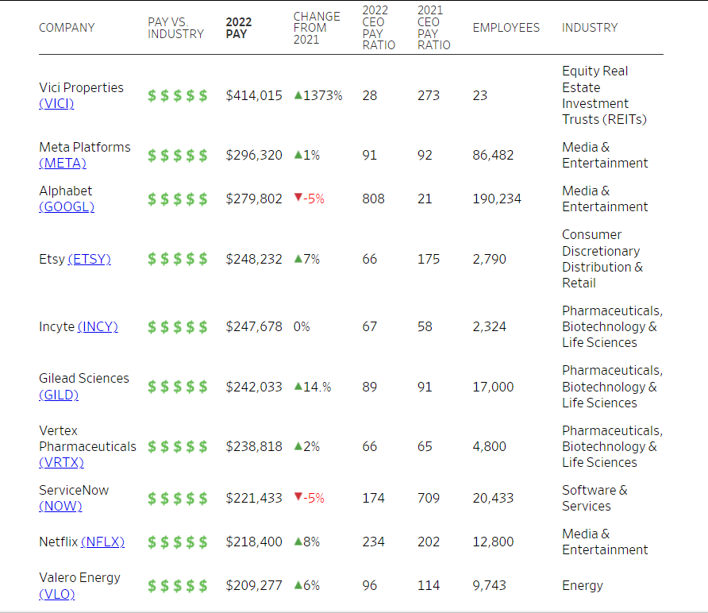This screenshot has height=613, width=708.
Task: Click the dollar-sign rating for Meta Platforms
Action: (x=178, y=156)
